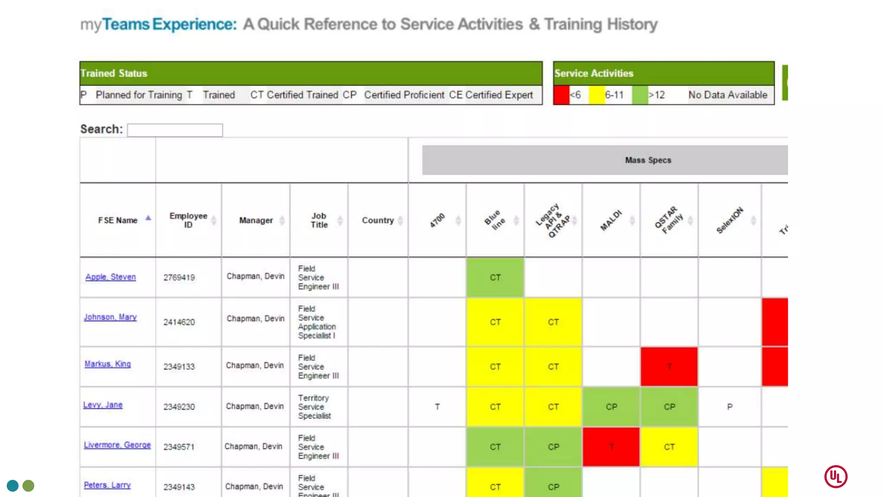
Task: Click 4700 column sort arrows
Action: click(x=458, y=220)
